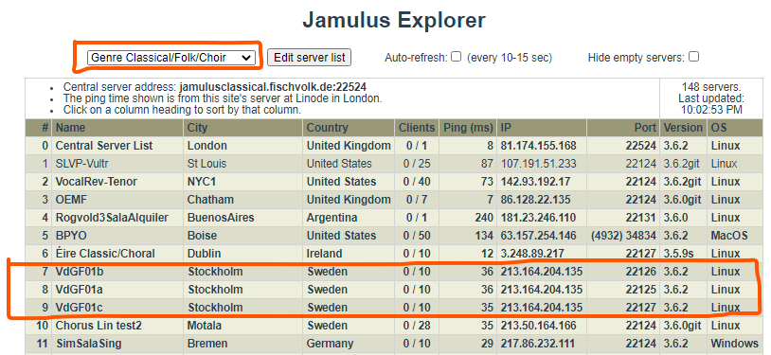Click the 0 / 50 clients cell
This screenshot has height=355, width=771.
[417, 236]
